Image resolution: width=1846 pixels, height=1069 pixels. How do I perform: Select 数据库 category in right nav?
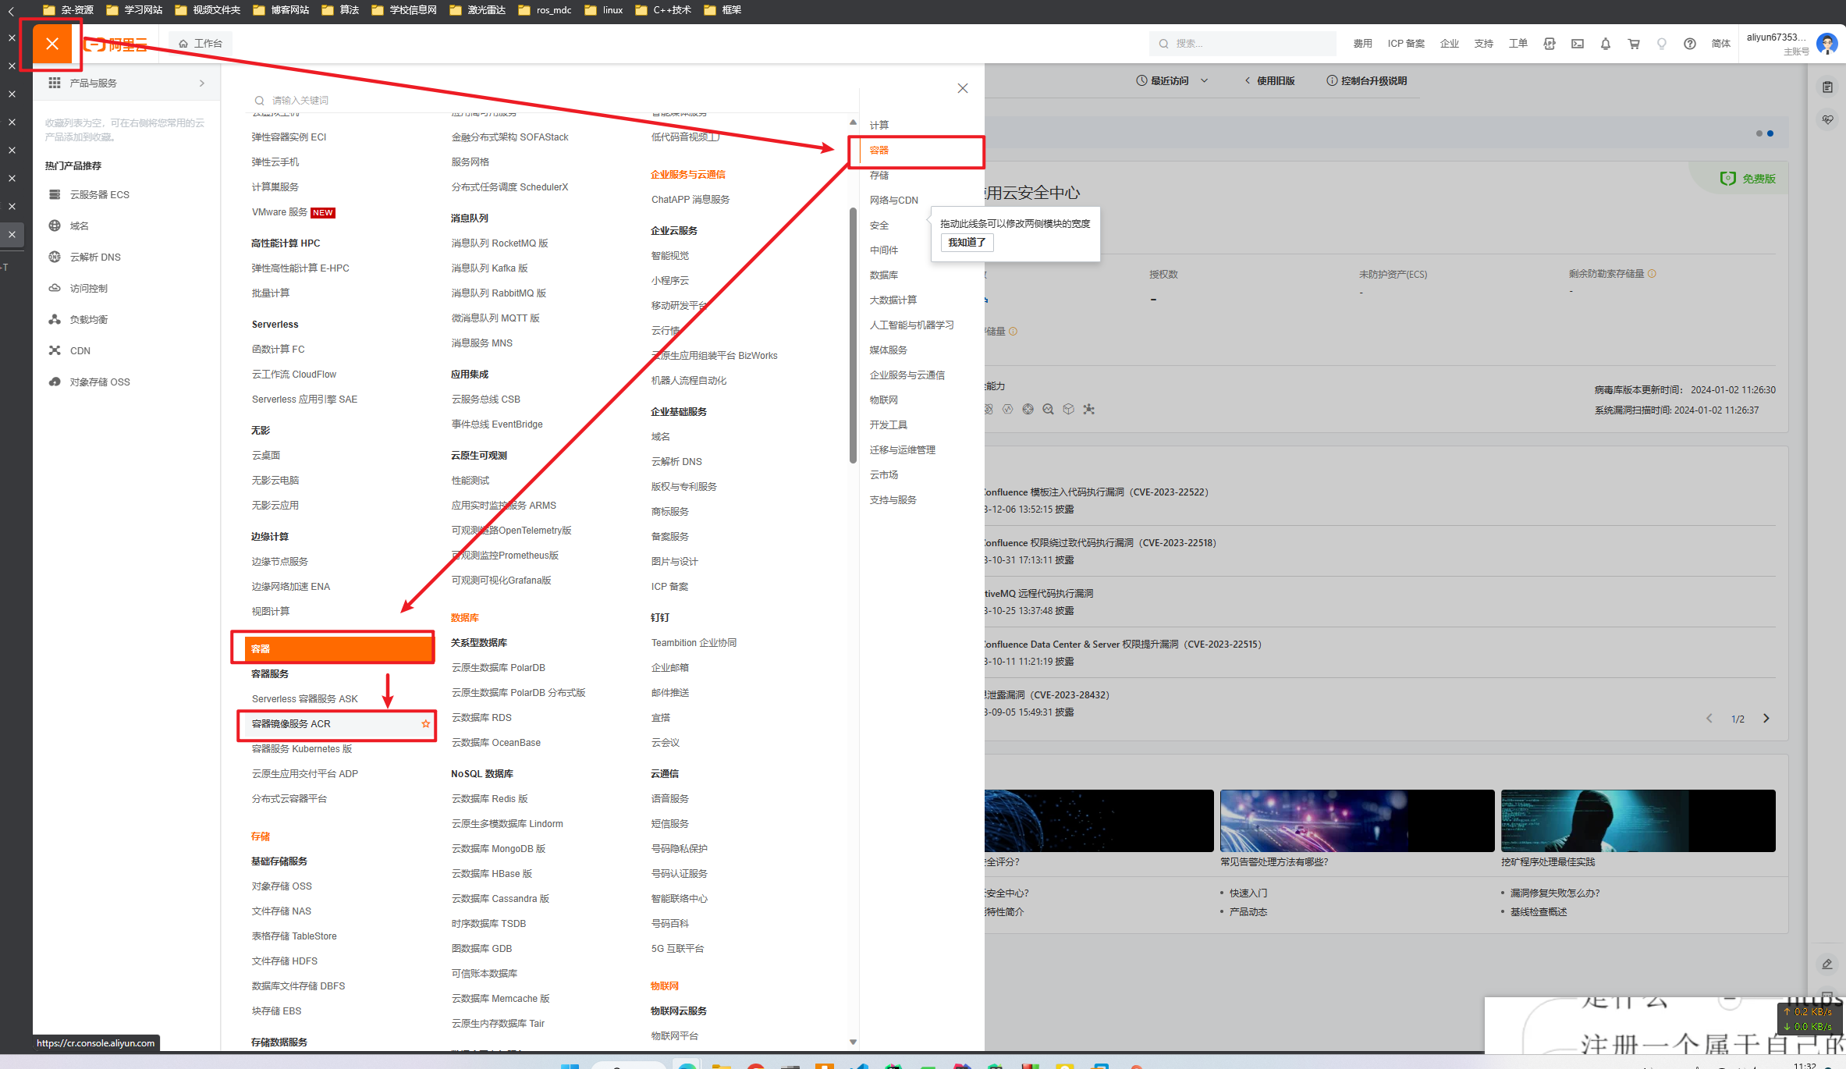883,275
